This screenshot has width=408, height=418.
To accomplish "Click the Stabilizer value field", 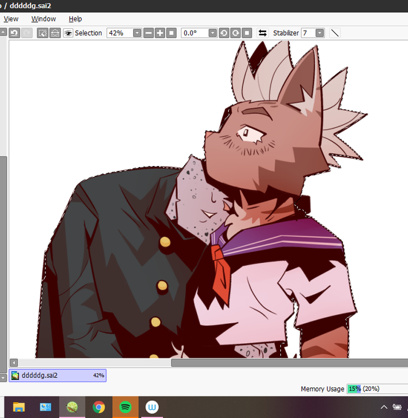I will coord(308,33).
